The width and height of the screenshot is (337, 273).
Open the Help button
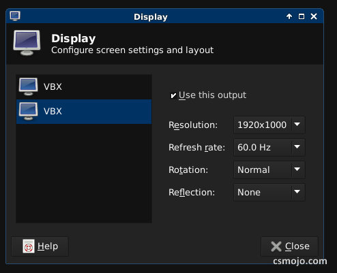pos(40,246)
